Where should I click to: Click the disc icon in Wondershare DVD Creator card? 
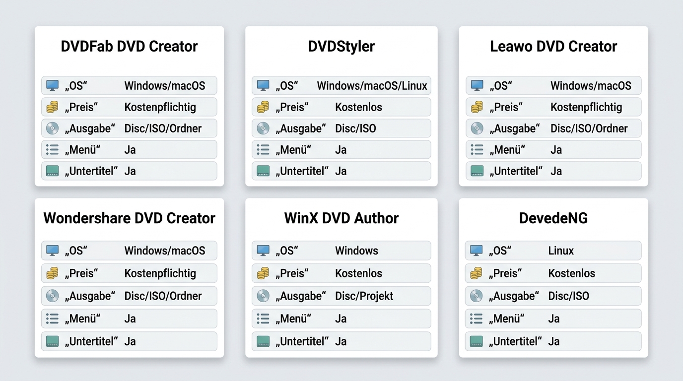point(52,296)
